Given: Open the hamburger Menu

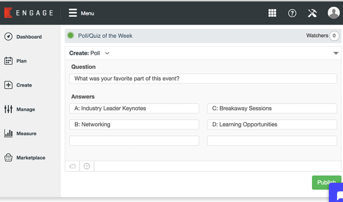Looking at the screenshot, I should point(81,13).
